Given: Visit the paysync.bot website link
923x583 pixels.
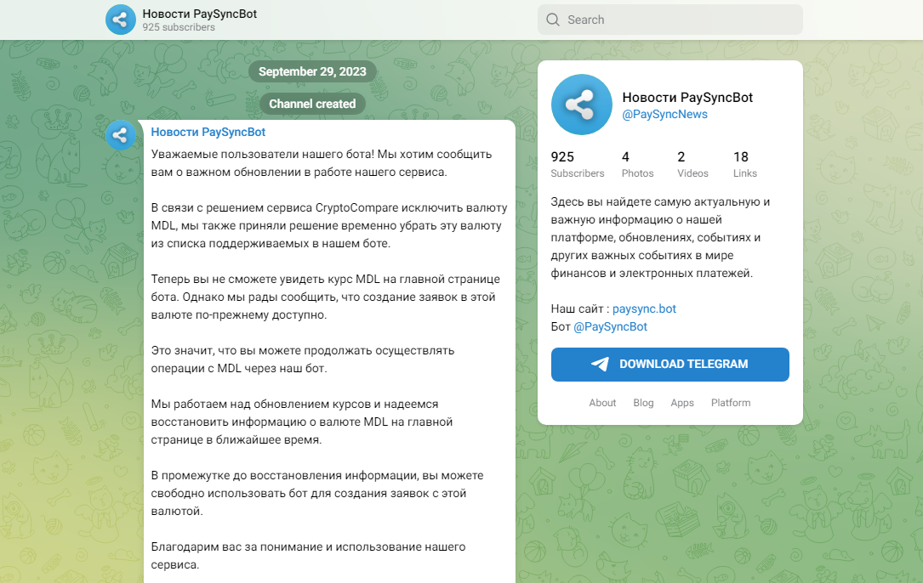Looking at the screenshot, I should (x=644, y=308).
